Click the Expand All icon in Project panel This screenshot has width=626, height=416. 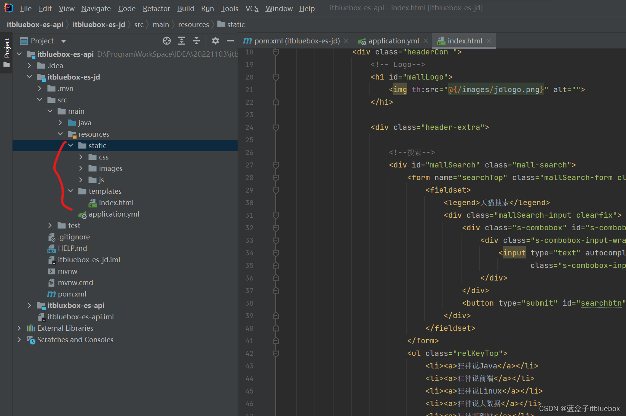[182, 41]
